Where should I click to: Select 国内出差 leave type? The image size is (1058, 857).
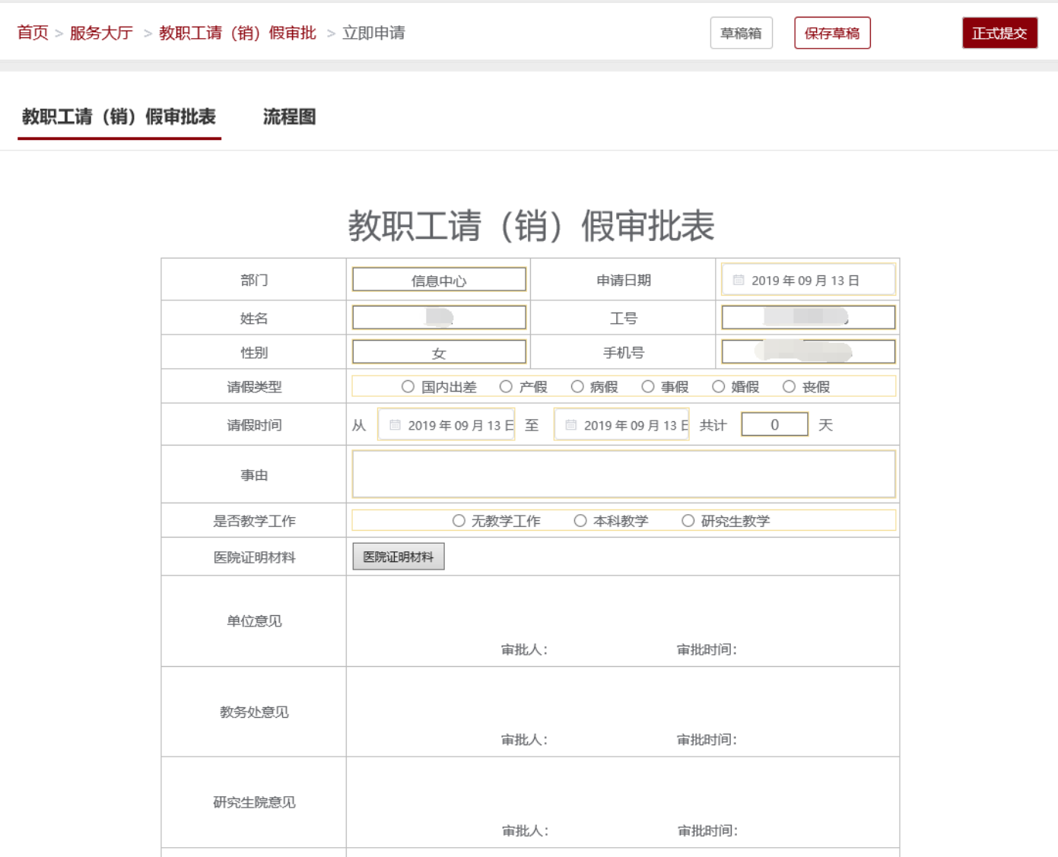point(408,386)
